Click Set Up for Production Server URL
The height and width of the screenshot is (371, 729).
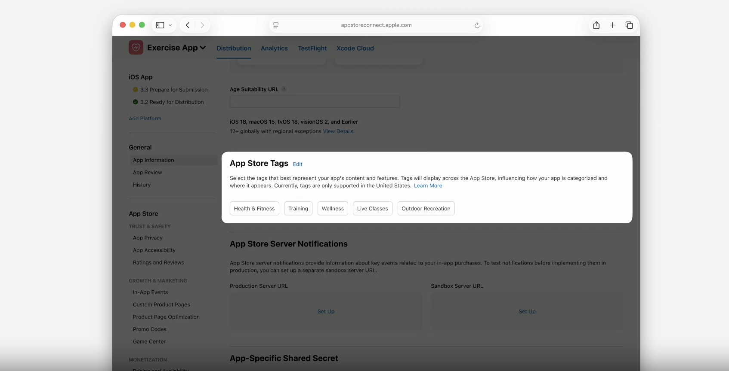(x=326, y=312)
